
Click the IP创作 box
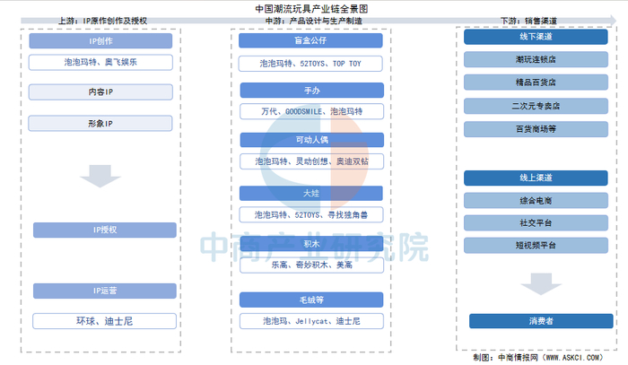coord(100,41)
